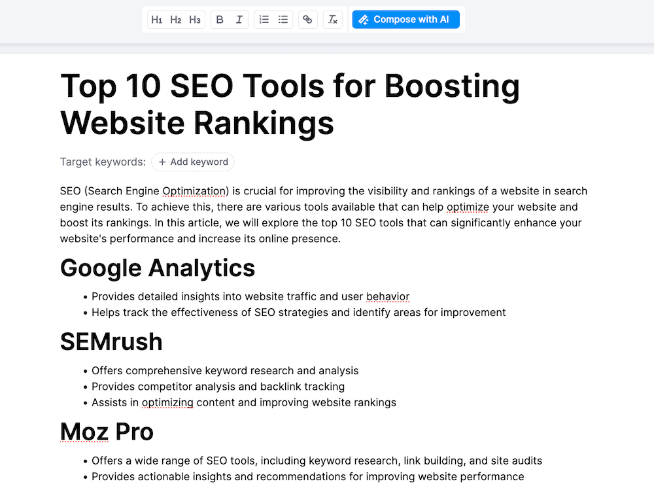
Task: Clear formatting with the Tx icon
Action: point(332,19)
